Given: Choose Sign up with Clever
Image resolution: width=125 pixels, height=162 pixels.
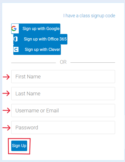Looking at the screenshot, I should pos(37,50).
